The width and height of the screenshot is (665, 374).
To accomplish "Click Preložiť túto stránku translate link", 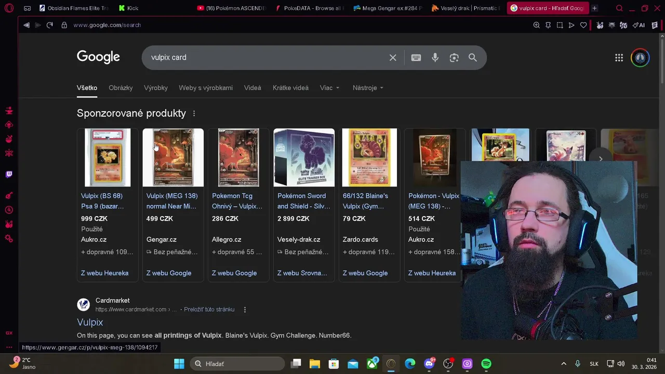I will click(209, 310).
